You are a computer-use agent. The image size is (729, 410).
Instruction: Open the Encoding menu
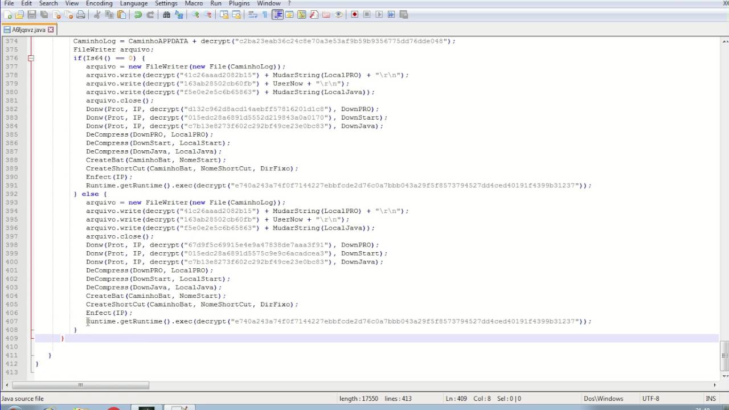pyautogui.click(x=99, y=3)
